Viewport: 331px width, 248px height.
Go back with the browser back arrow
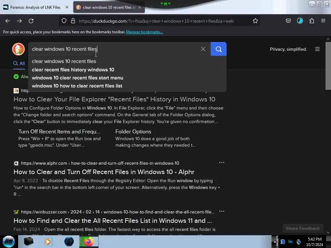(8, 21)
